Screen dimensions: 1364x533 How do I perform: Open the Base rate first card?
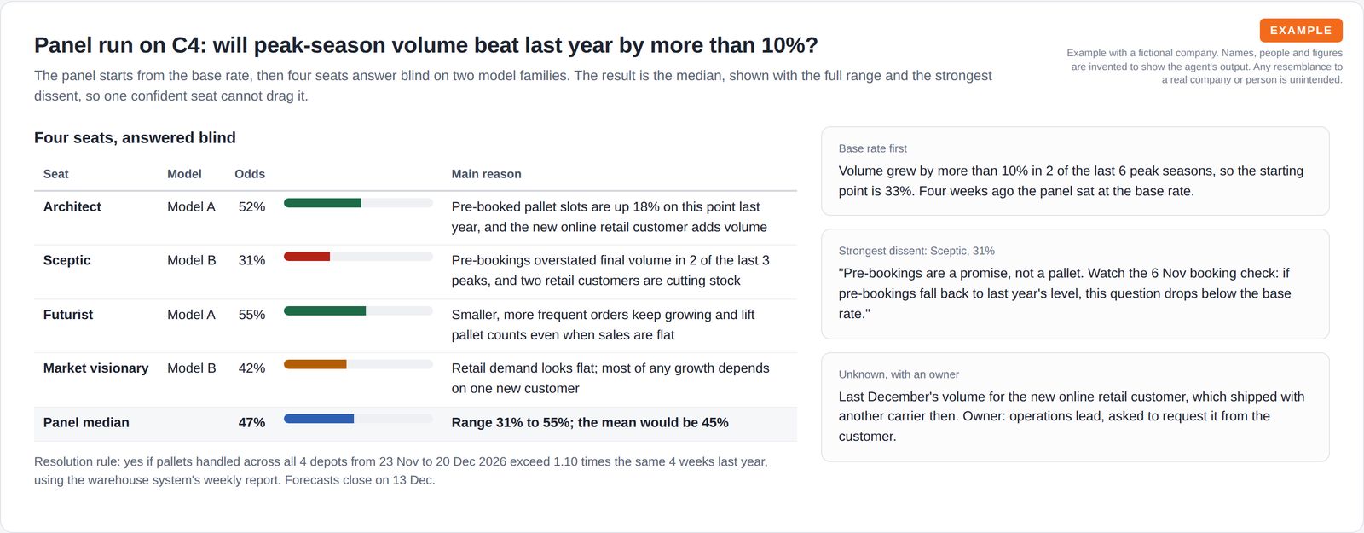pos(1075,171)
